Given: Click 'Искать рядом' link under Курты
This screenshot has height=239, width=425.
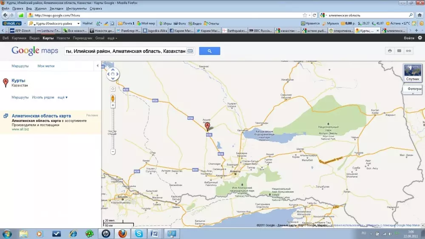Looking at the screenshot, I should point(43,98).
